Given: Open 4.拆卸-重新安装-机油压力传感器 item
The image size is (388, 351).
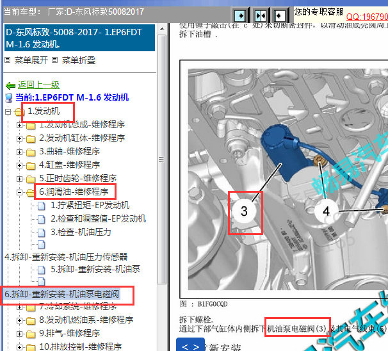Looking at the screenshot, I should (66, 257).
